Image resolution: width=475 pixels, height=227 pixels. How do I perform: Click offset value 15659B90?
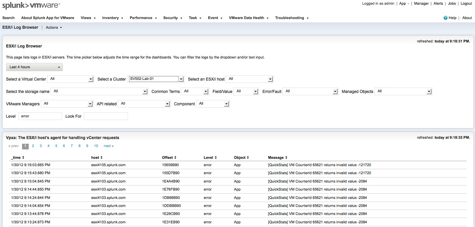pos(170,165)
